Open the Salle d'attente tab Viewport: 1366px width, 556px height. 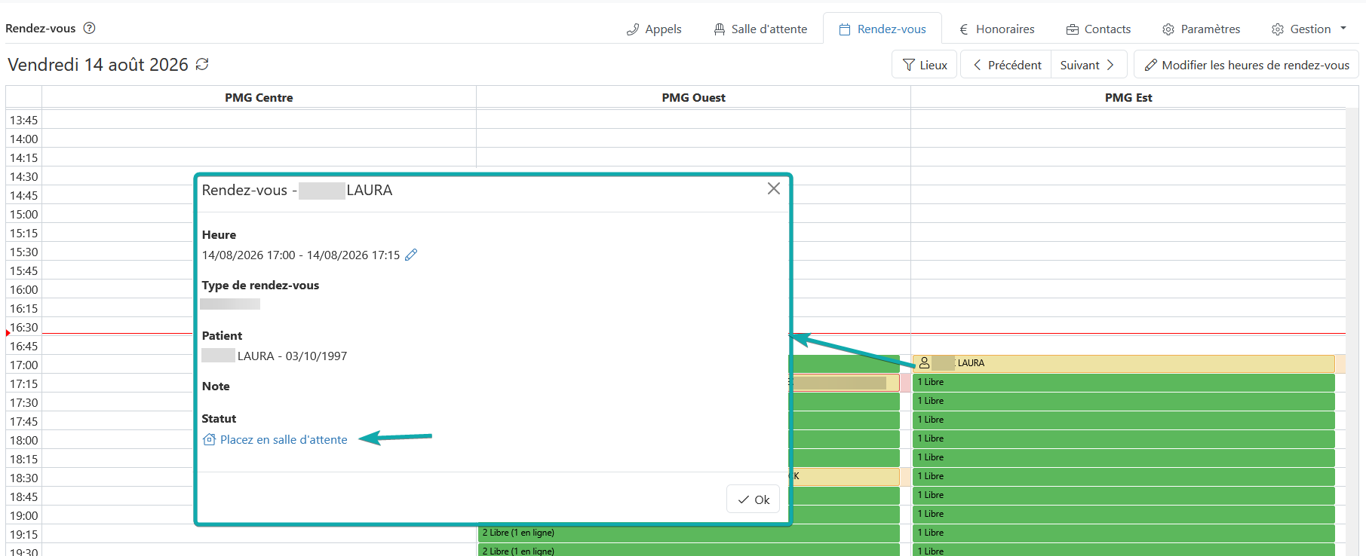(760, 29)
